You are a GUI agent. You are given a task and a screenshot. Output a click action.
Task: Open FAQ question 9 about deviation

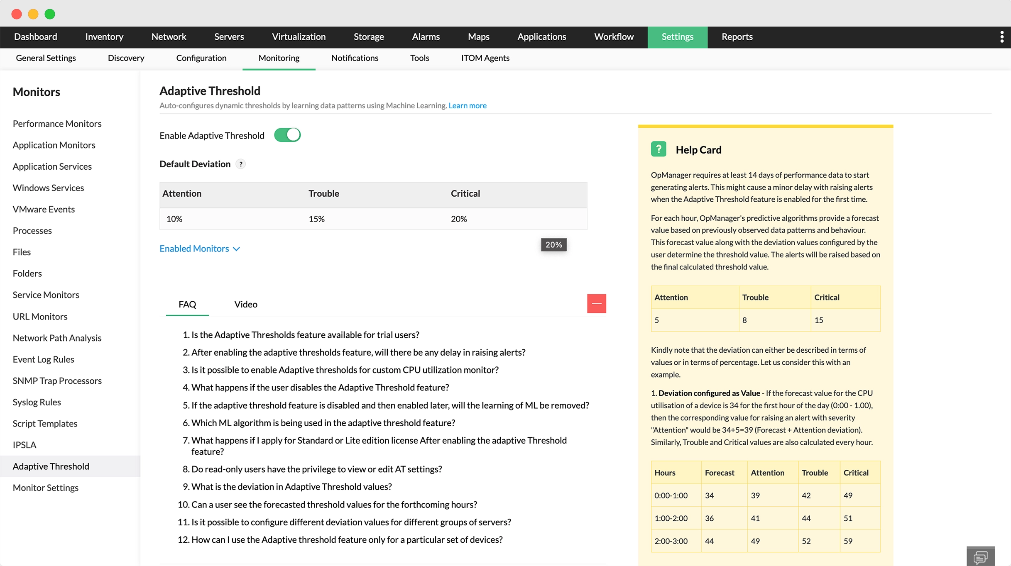(x=291, y=487)
